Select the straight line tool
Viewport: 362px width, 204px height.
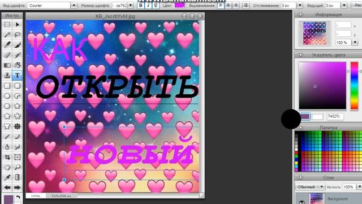tap(7, 137)
